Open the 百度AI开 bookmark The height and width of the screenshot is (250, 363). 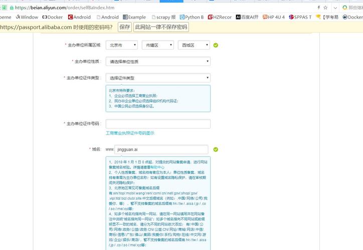[247, 17]
